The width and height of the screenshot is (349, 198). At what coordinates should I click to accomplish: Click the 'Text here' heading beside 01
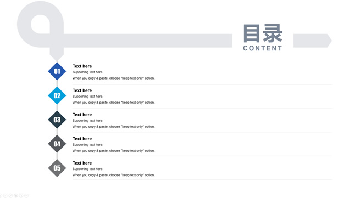82,66
